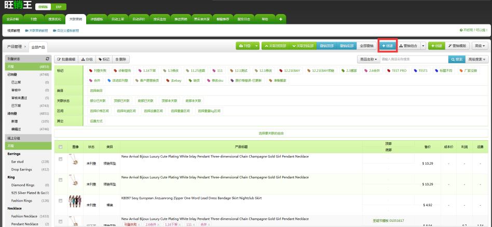Open the 高级 dropdown at top right
Image resolution: width=492 pixels, height=227 pixels.
[x=480, y=46]
